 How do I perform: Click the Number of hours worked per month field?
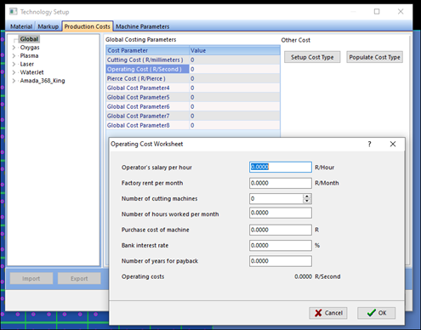coord(281,213)
